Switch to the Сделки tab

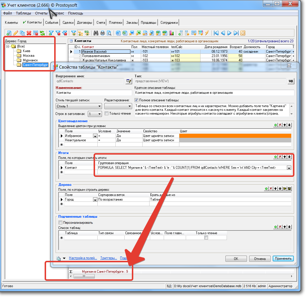point(68,23)
